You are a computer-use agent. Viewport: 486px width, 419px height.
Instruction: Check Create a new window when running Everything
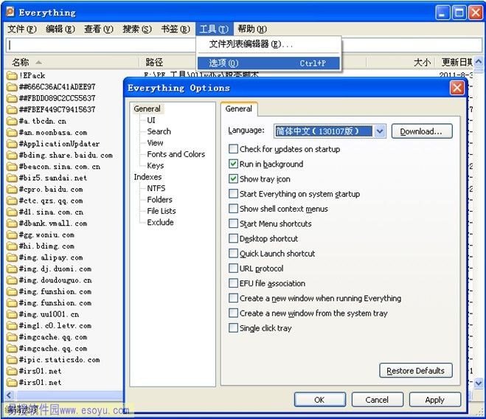[233, 298]
